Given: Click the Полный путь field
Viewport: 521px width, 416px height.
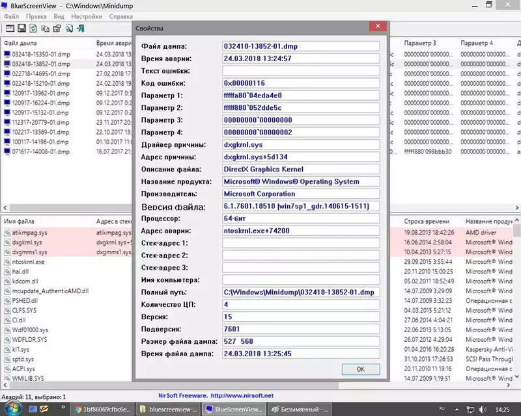Looking at the screenshot, I should pos(301,292).
